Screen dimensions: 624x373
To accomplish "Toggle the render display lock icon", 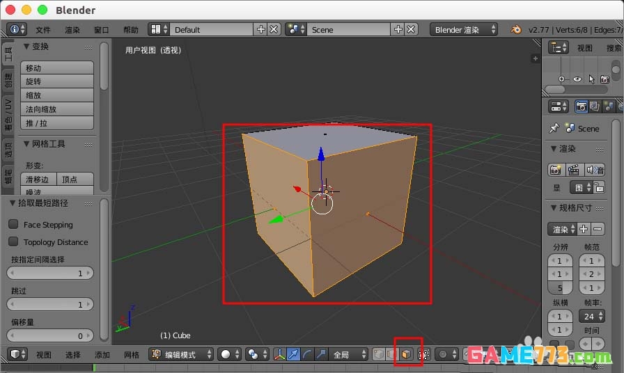I will (599, 187).
